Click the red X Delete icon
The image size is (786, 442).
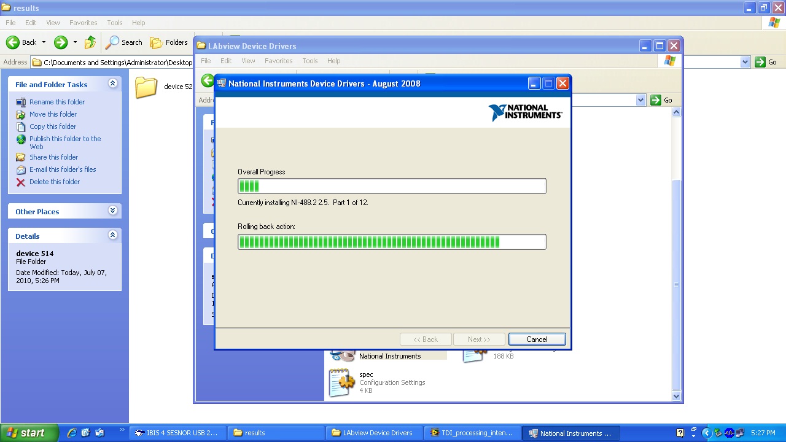pyautogui.click(x=21, y=182)
